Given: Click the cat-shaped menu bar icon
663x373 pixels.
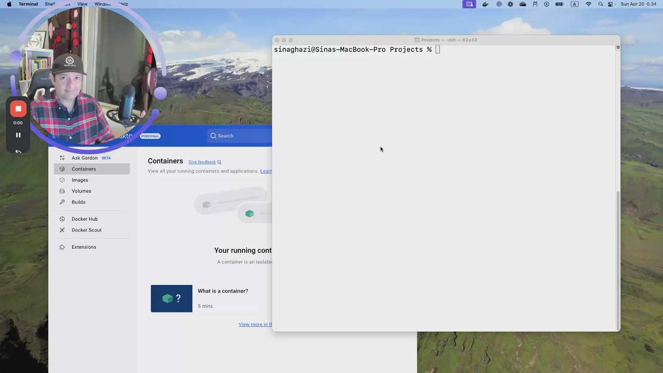Looking at the screenshot, I should coord(535,4).
